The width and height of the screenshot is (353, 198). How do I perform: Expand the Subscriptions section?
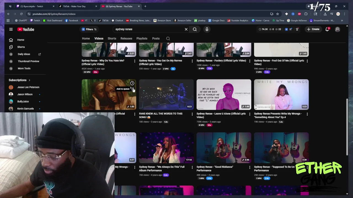coord(19,80)
